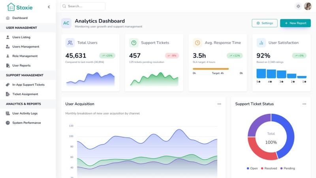316x178 pixels.
Task: Click the User Activity Logs icon
Action: tap(8, 113)
